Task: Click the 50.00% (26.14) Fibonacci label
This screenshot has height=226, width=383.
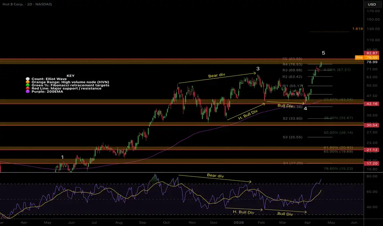Action: coord(338,133)
